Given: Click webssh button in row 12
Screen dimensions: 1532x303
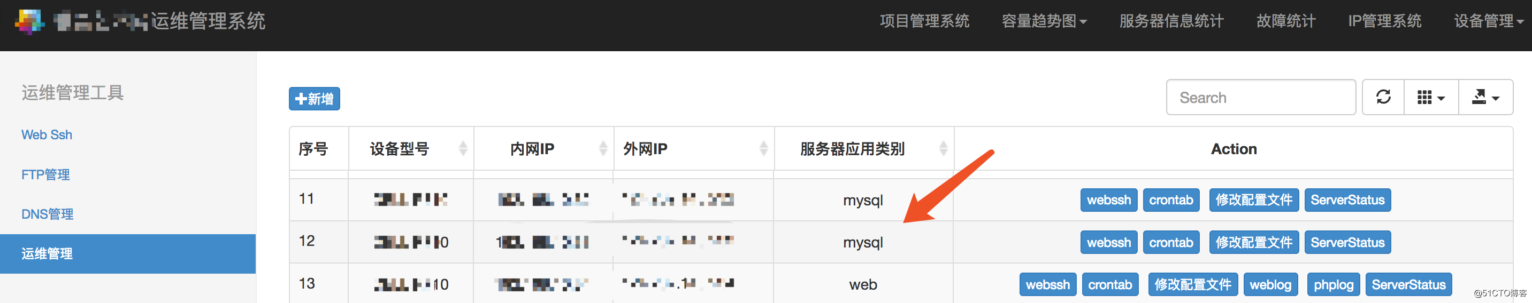Looking at the screenshot, I should coord(1108,243).
